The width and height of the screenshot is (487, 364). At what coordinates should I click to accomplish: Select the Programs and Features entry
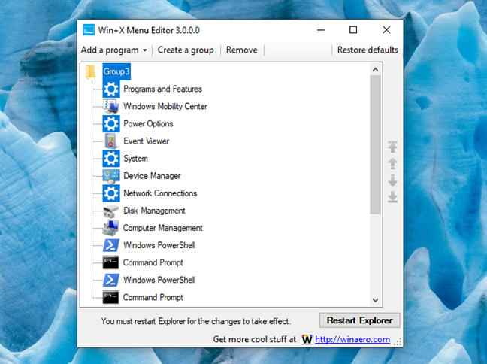point(163,89)
